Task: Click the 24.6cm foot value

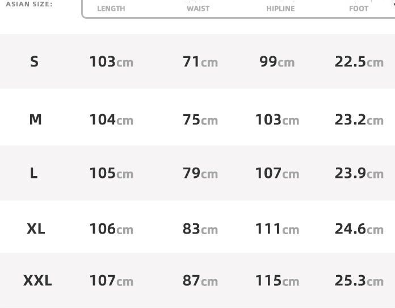Action: point(359,228)
